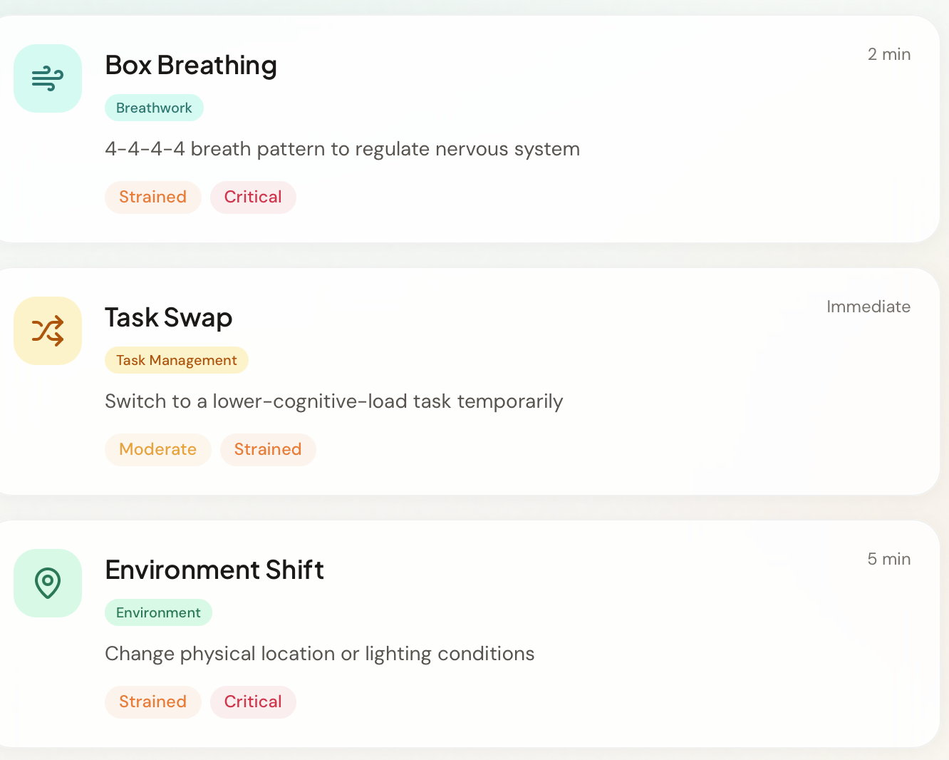Click the 4-4-4-4 breath pattern description
The height and width of the screenshot is (760, 949).
342,150
